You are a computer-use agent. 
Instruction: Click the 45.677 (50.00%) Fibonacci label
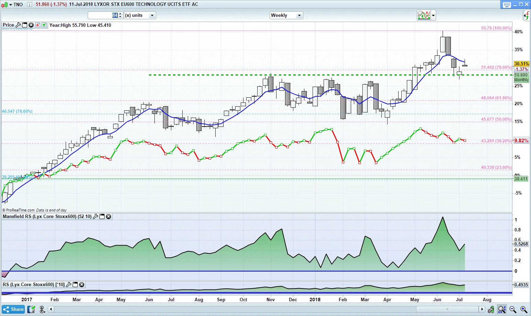(496, 119)
